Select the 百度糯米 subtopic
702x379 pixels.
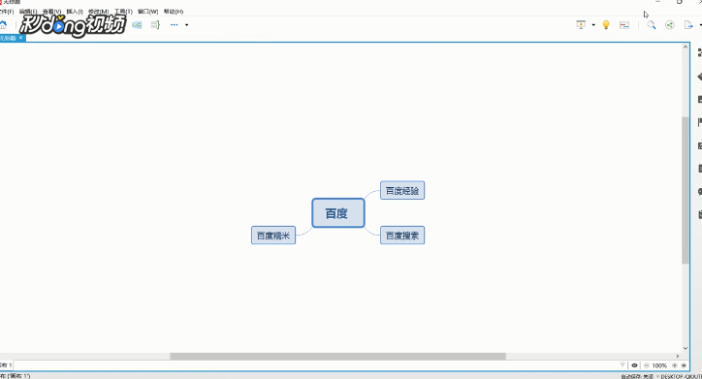(x=273, y=236)
